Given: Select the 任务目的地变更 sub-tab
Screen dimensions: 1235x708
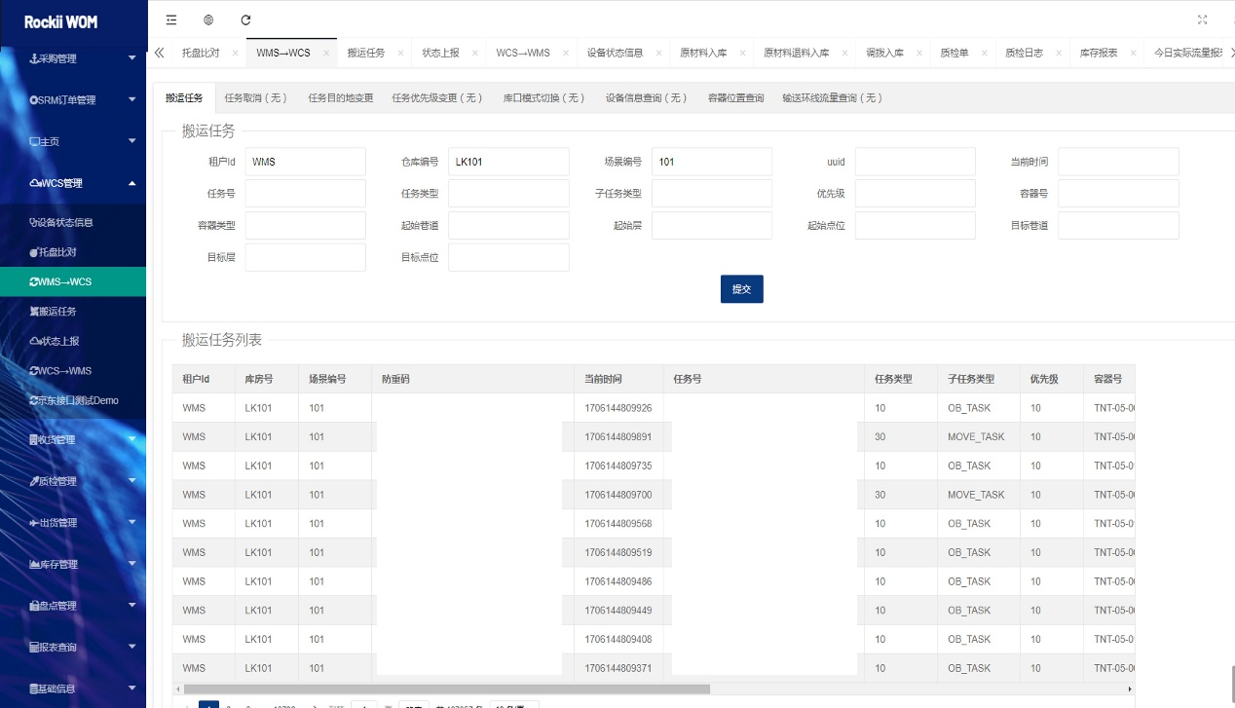Looking at the screenshot, I should [340, 98].
